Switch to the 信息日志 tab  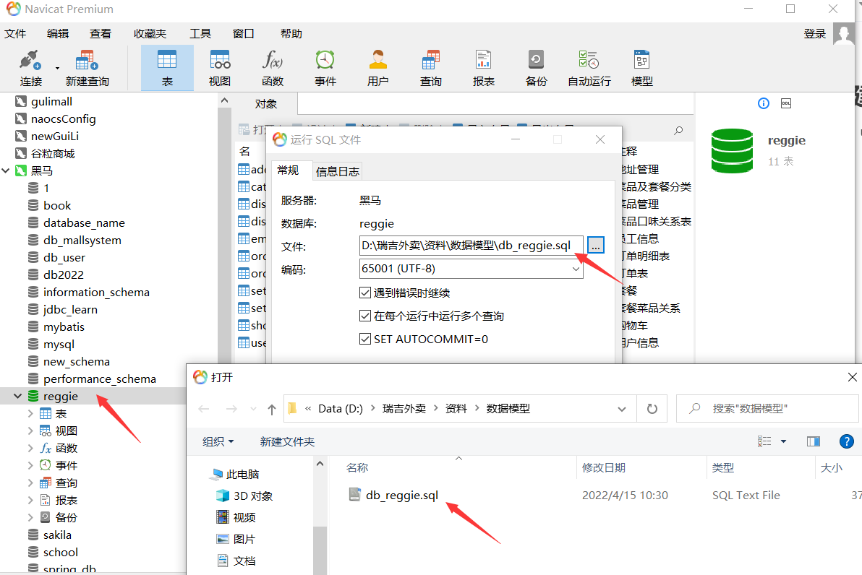coord(338,171)
